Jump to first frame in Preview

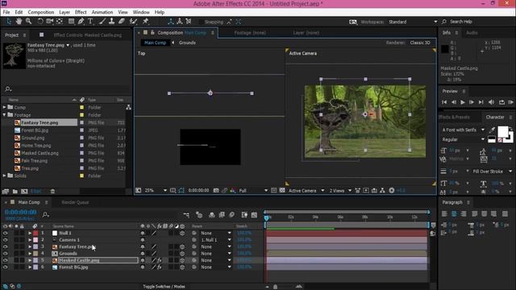(x=444, y=102)
